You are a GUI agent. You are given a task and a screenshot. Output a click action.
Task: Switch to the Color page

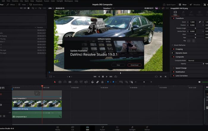117,128
